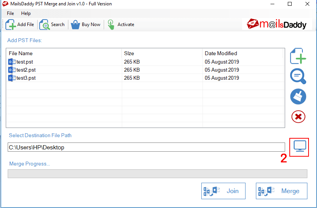Viewport: 317px width, 208px height.
Task: Click the File Name column header
Action: click(x=64, y=53)
